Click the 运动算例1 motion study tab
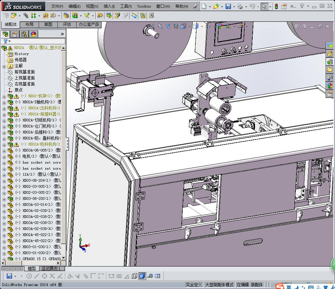The width and height of the screenshot is (335, 289). (x=51, y=269)
